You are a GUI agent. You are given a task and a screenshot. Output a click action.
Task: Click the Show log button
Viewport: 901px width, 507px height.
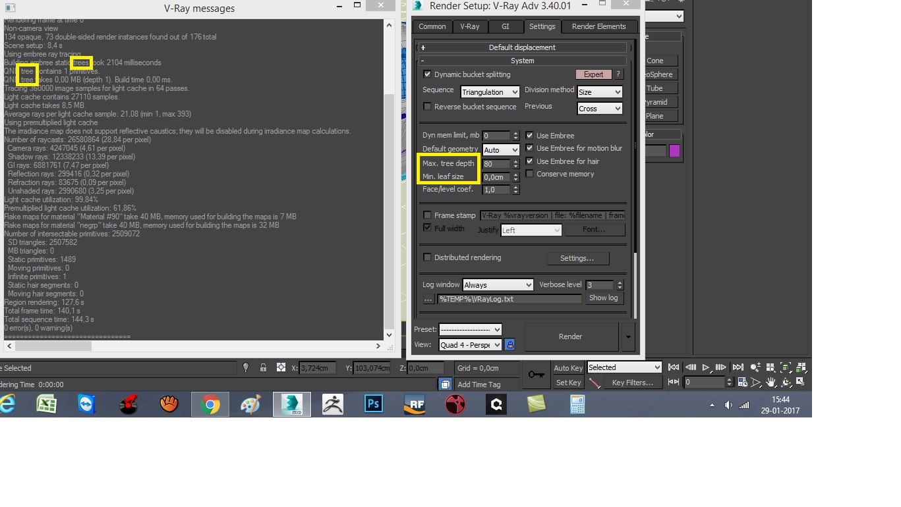tap(603, 298)
